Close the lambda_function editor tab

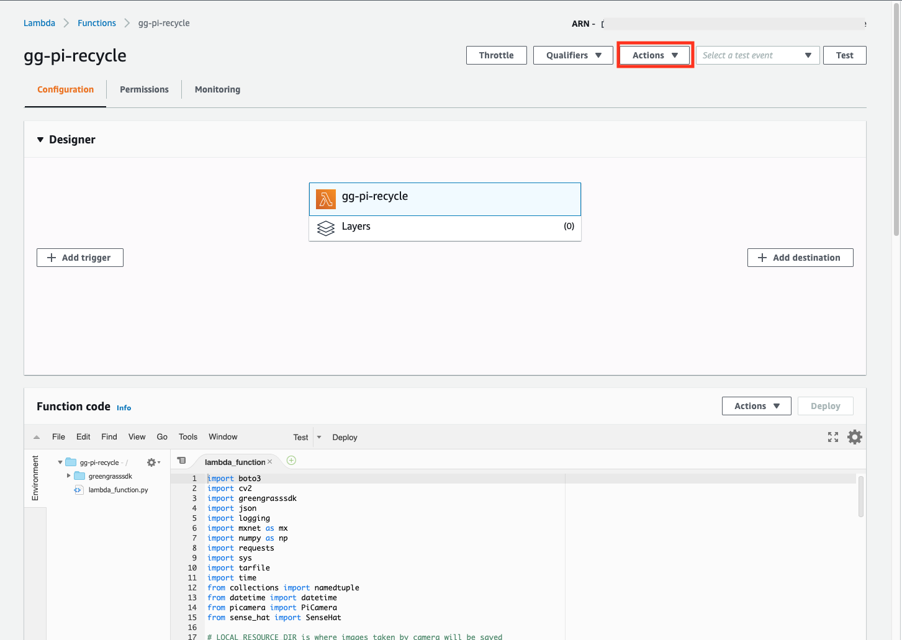(269, 462)
